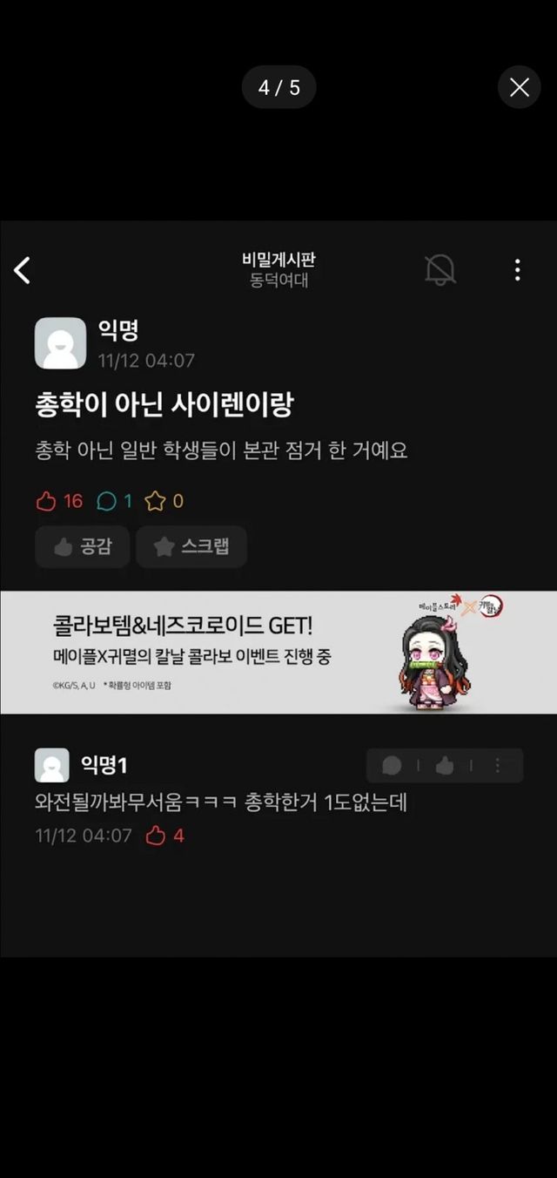Go back with the left arrow

[x=23, y=270]
